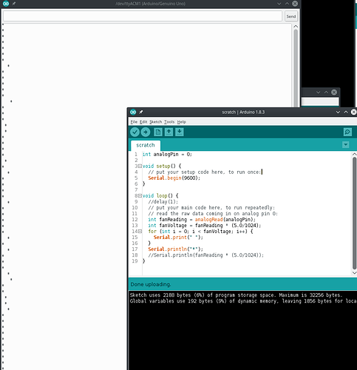357x370 pixels.
Task: Click the 'Done uploading.' status text
Action: click(151, 284)
